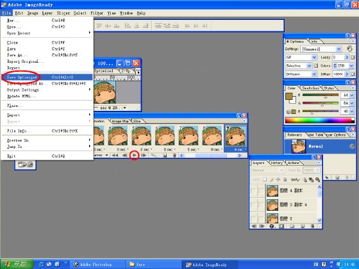
Task: Add layer mask icon in Layers palette
Action: [x=281, y=226]
